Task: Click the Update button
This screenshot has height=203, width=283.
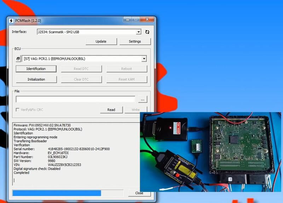Action: (x=101, y=41)
